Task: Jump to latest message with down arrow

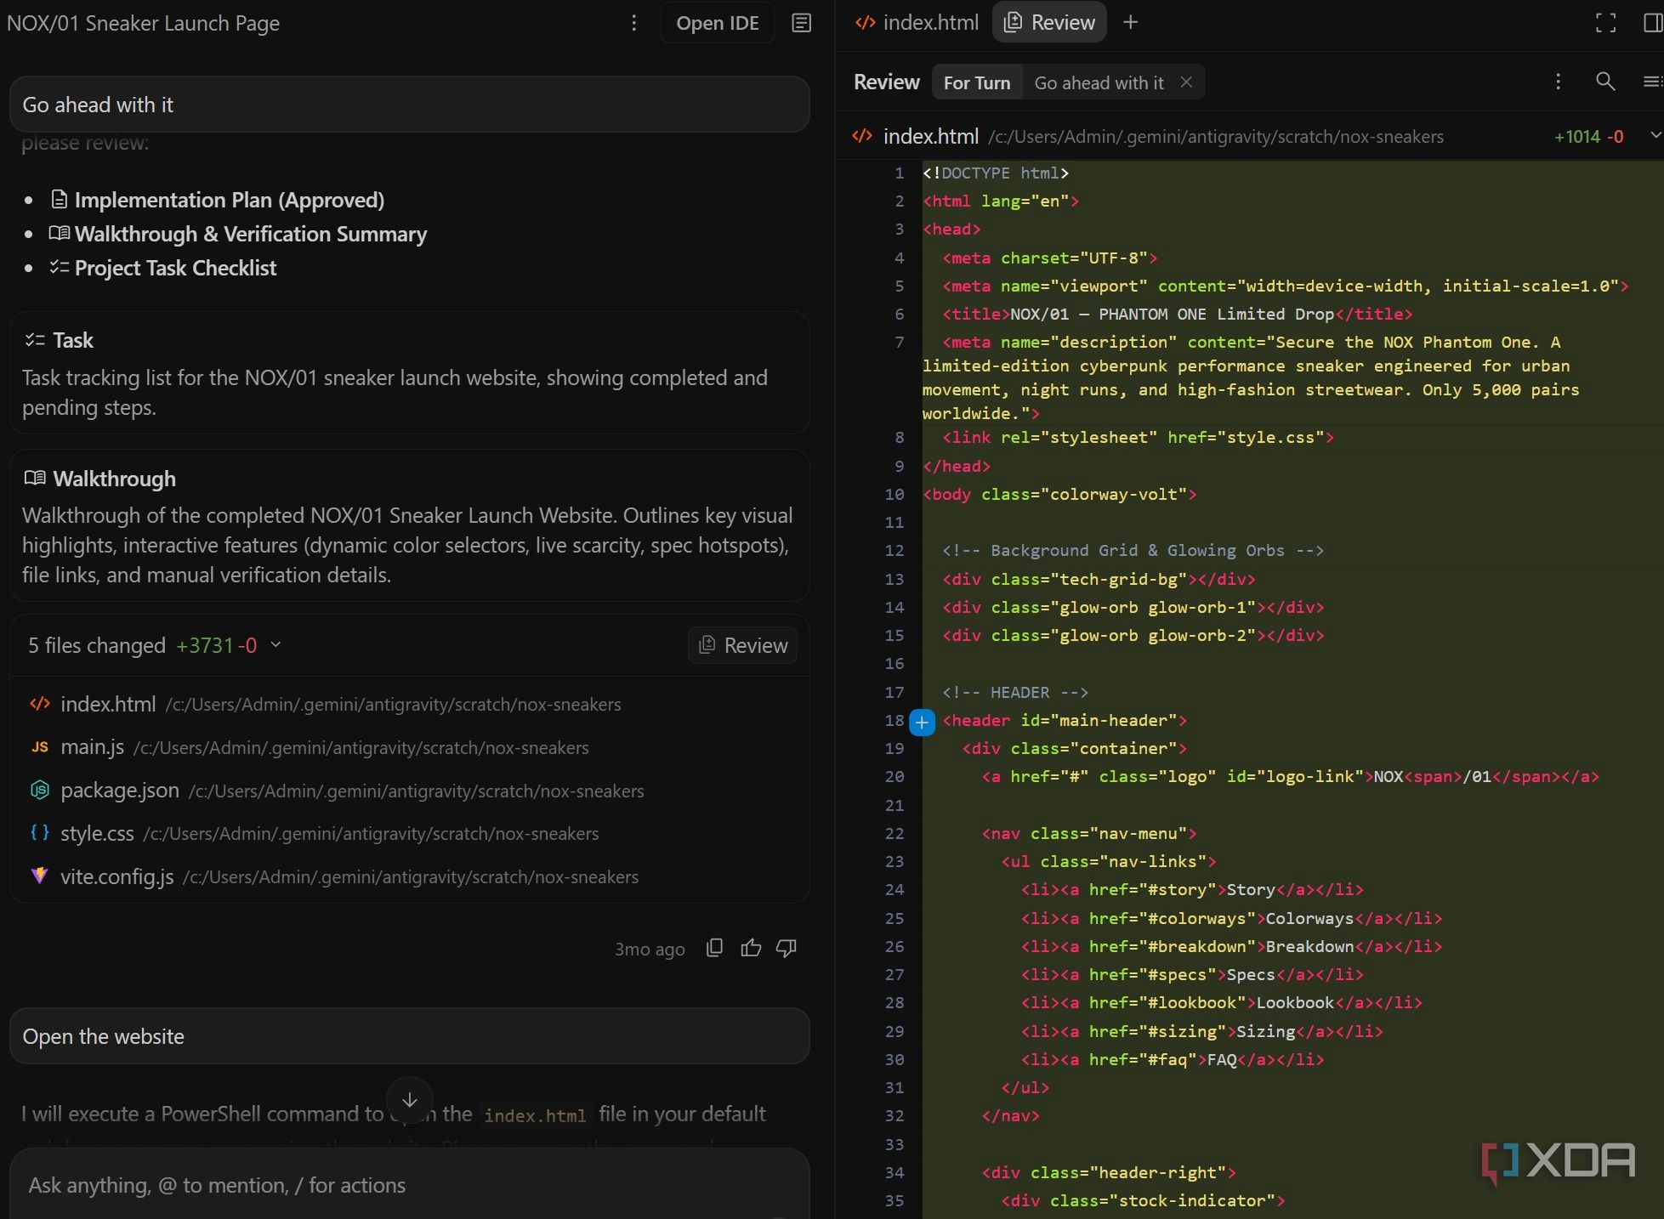Action: [409, 1100]
